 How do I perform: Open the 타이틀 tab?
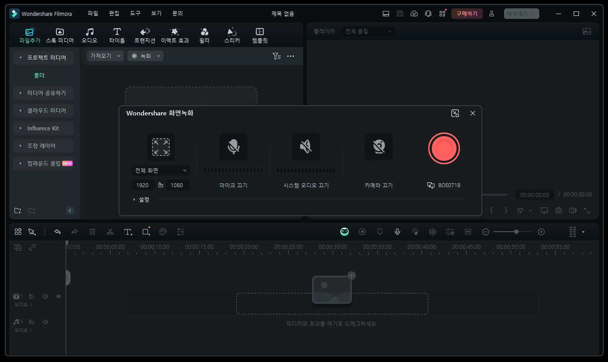[x=117, y=36]
